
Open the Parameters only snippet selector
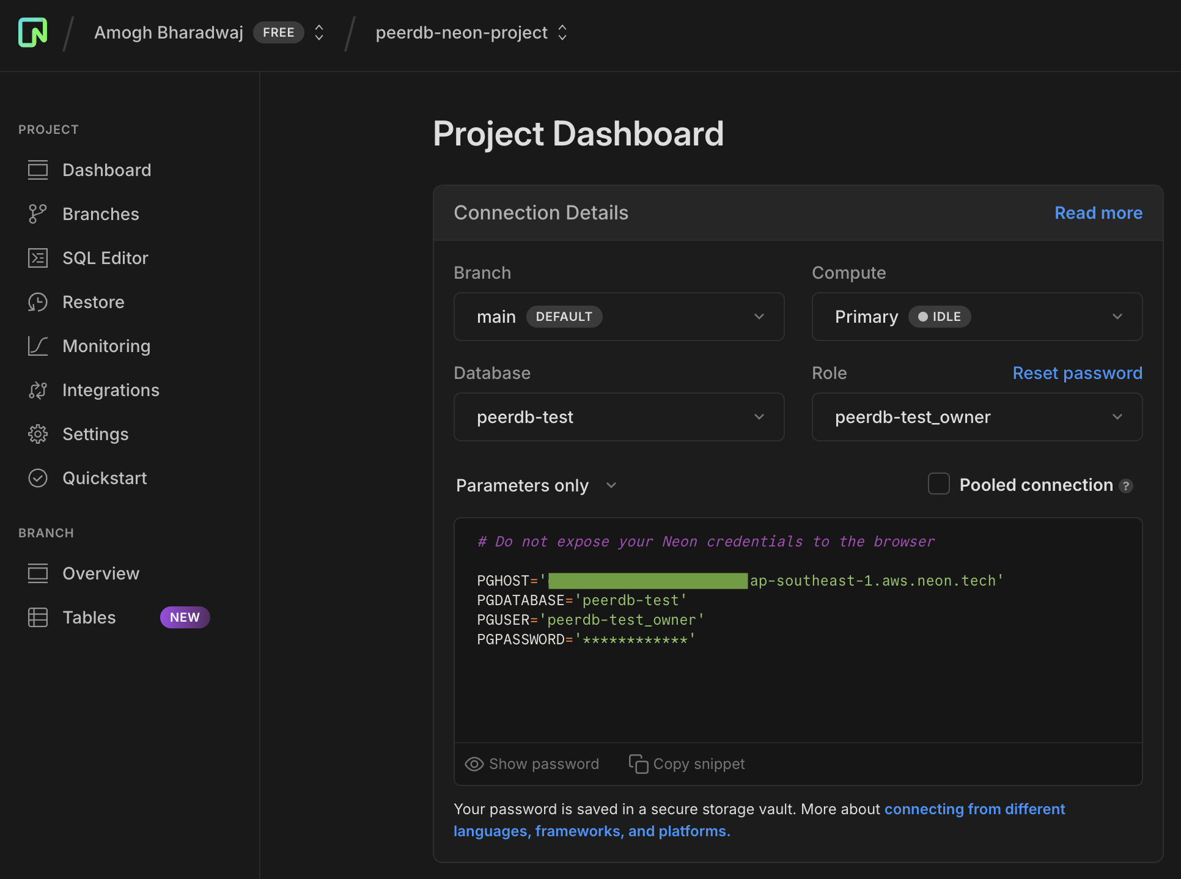(x=536, y=485)
